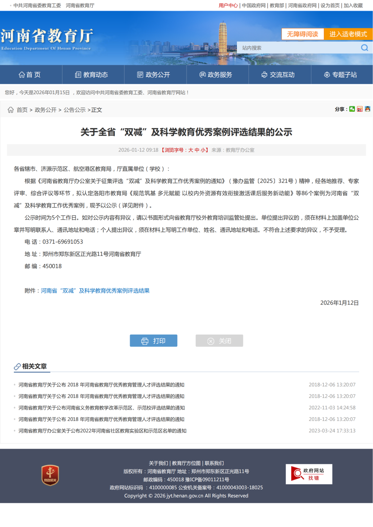
Task: Open the 教育动态 navigation menu
Action: [92, 75]
